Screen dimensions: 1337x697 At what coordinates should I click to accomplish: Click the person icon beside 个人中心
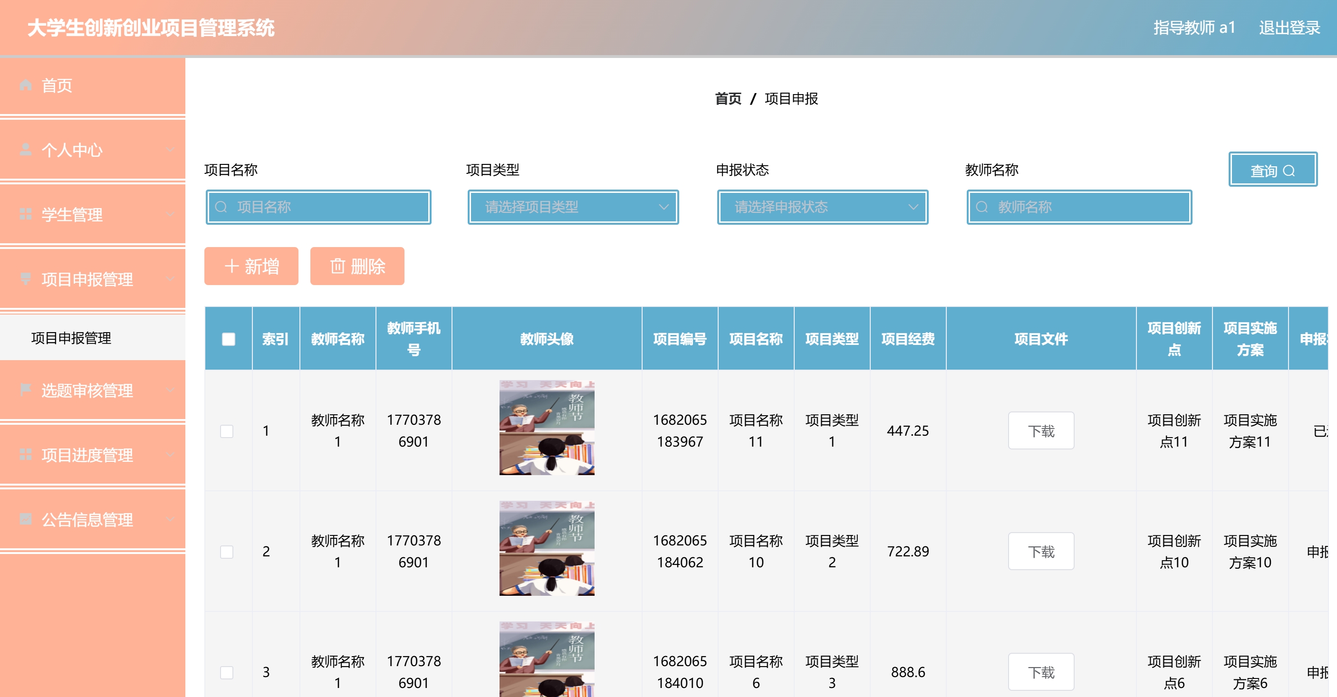point(26,150)
